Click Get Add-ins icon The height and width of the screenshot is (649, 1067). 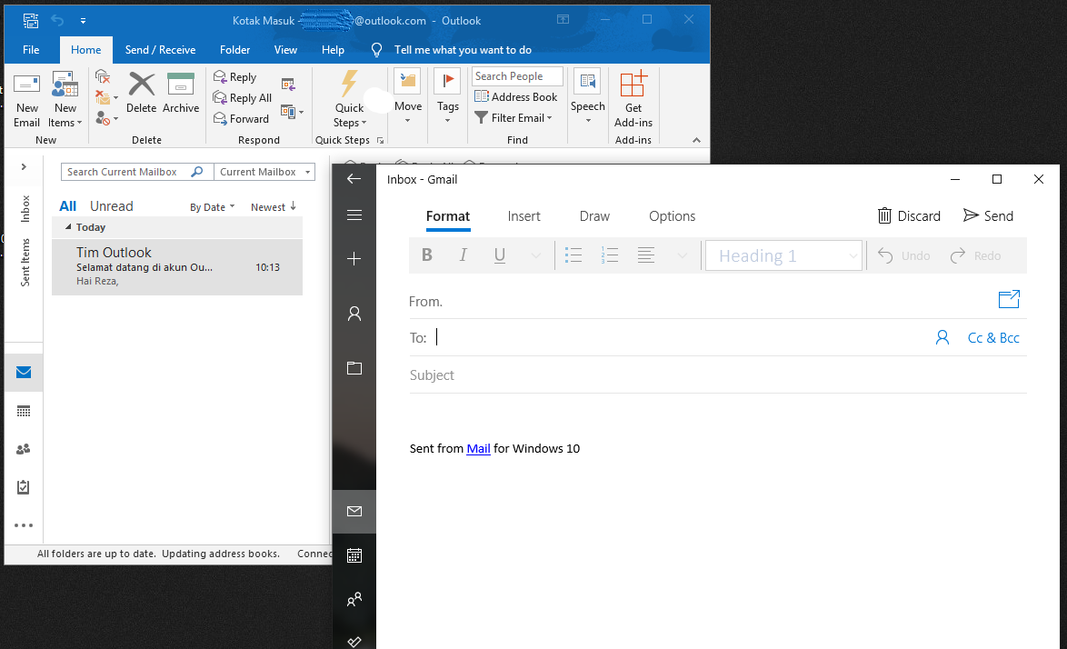tap(633, 100)
